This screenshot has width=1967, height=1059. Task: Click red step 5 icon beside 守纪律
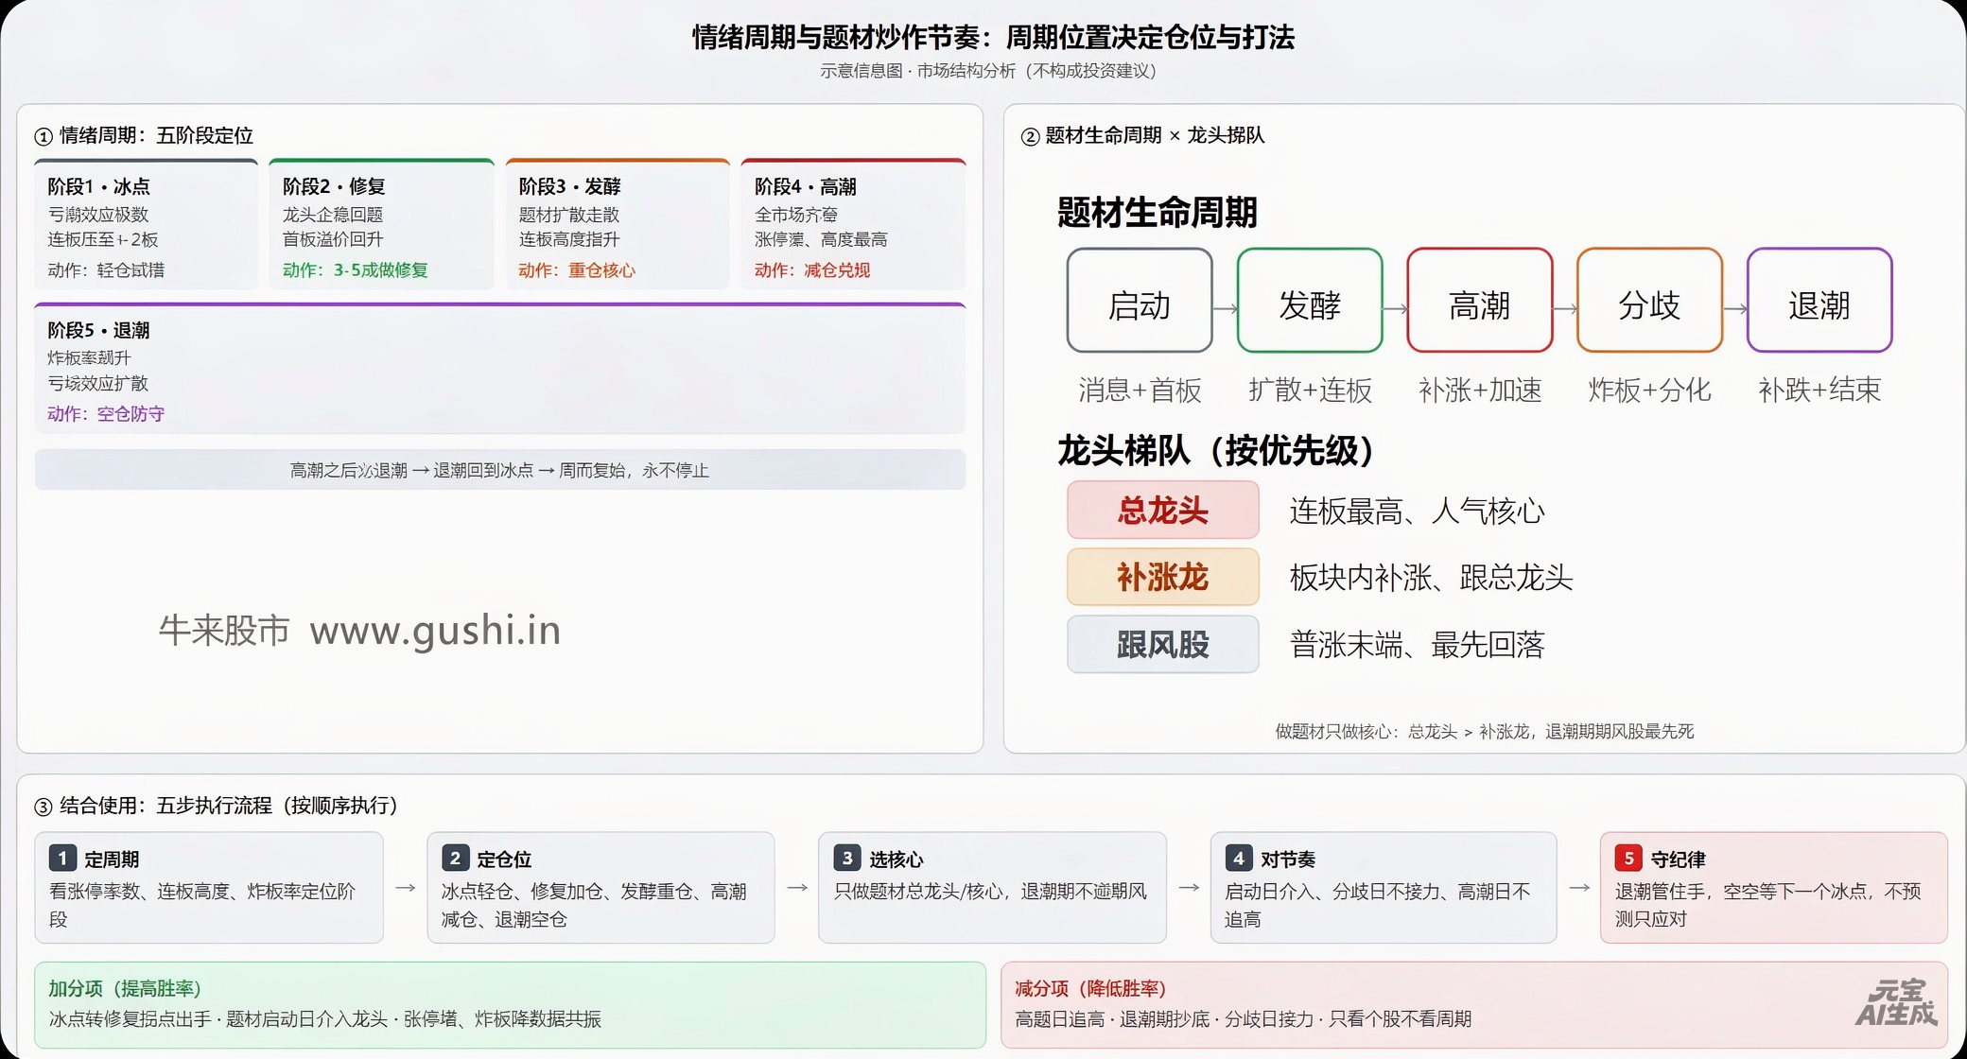pos(1628,858)
